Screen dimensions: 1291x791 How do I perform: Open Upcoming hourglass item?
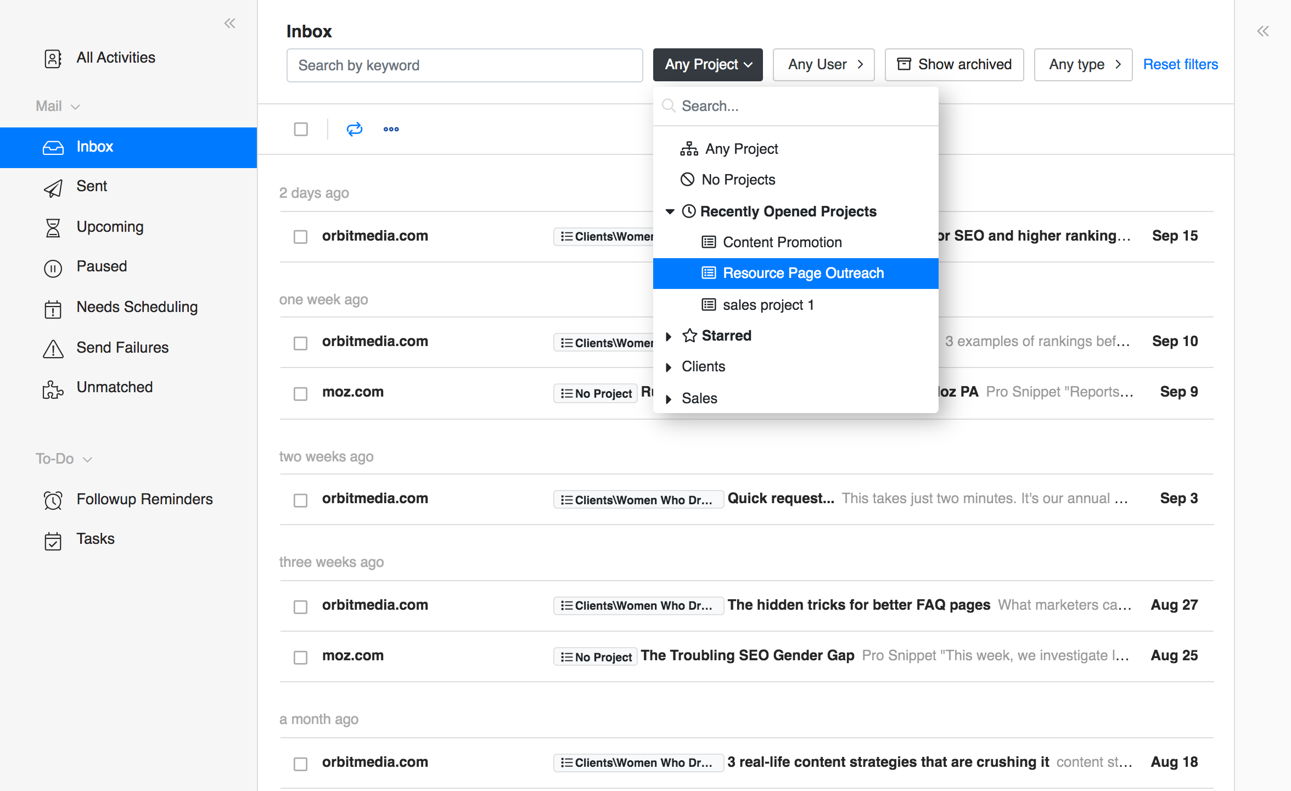[x=53, y=227]
